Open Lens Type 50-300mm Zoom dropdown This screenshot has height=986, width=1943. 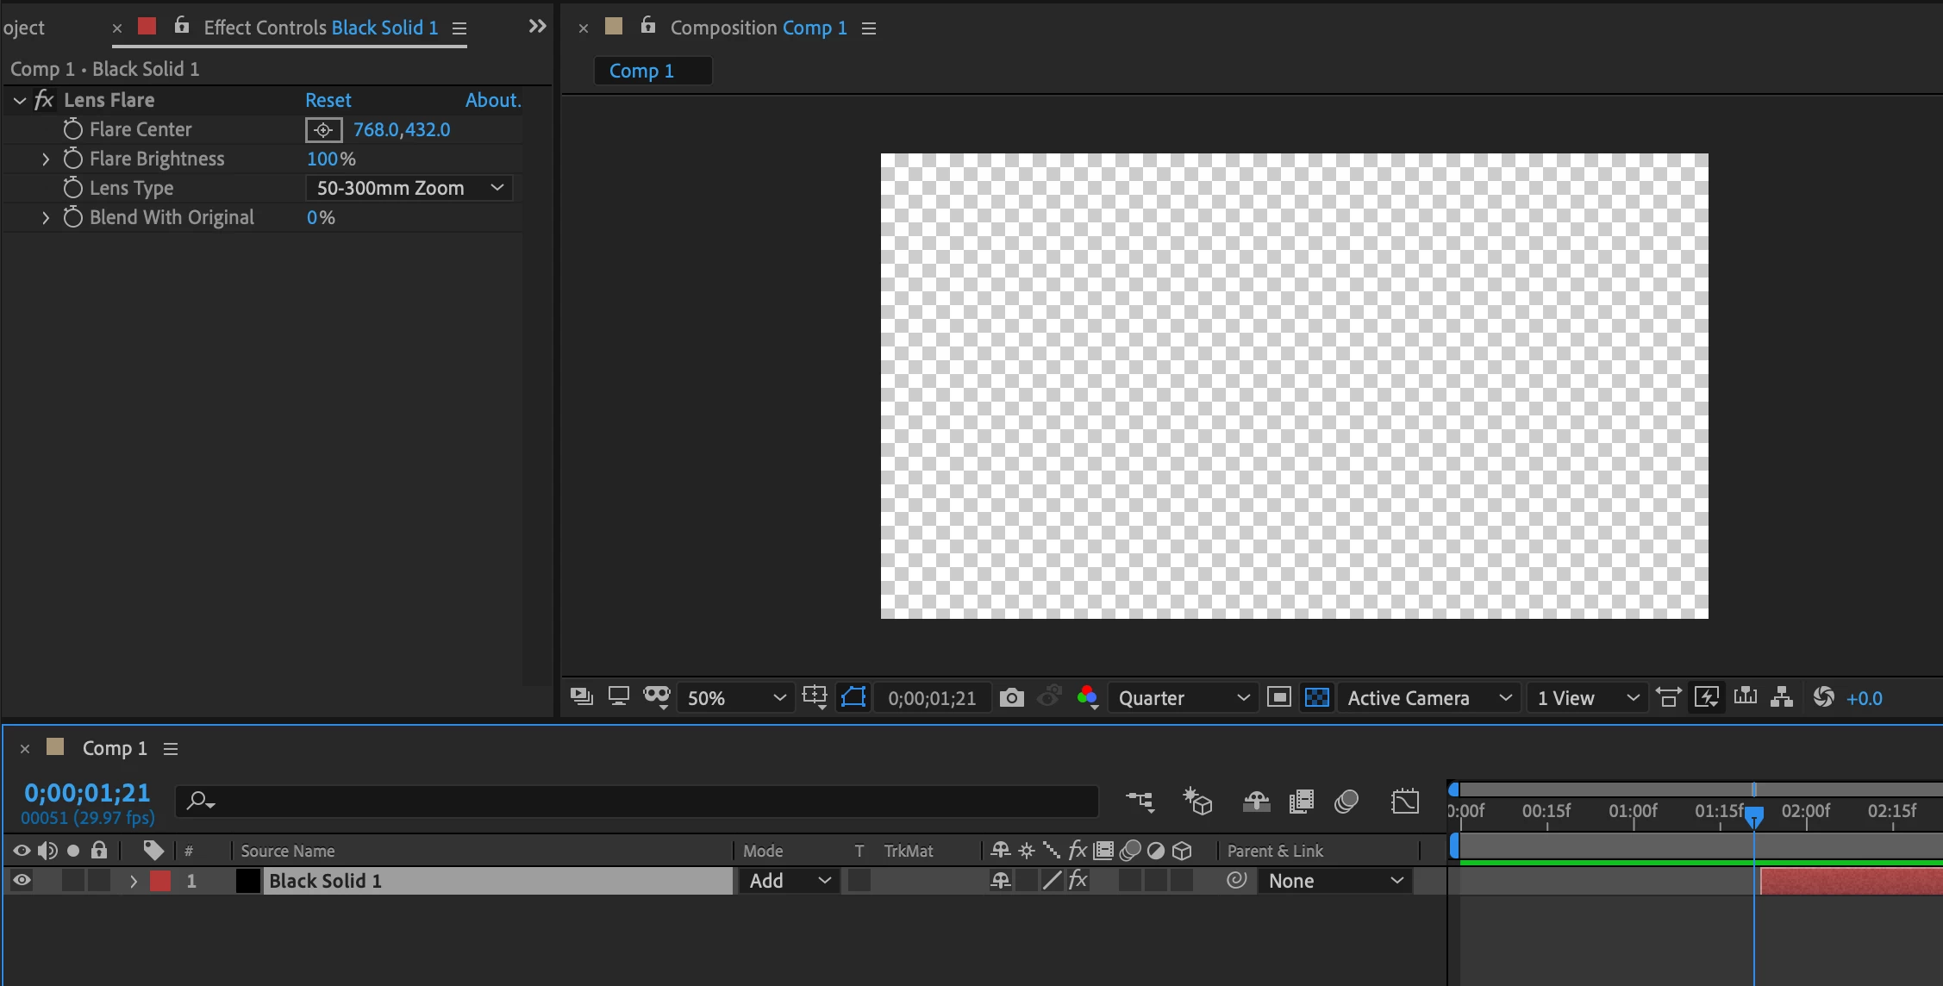[409, 188]
